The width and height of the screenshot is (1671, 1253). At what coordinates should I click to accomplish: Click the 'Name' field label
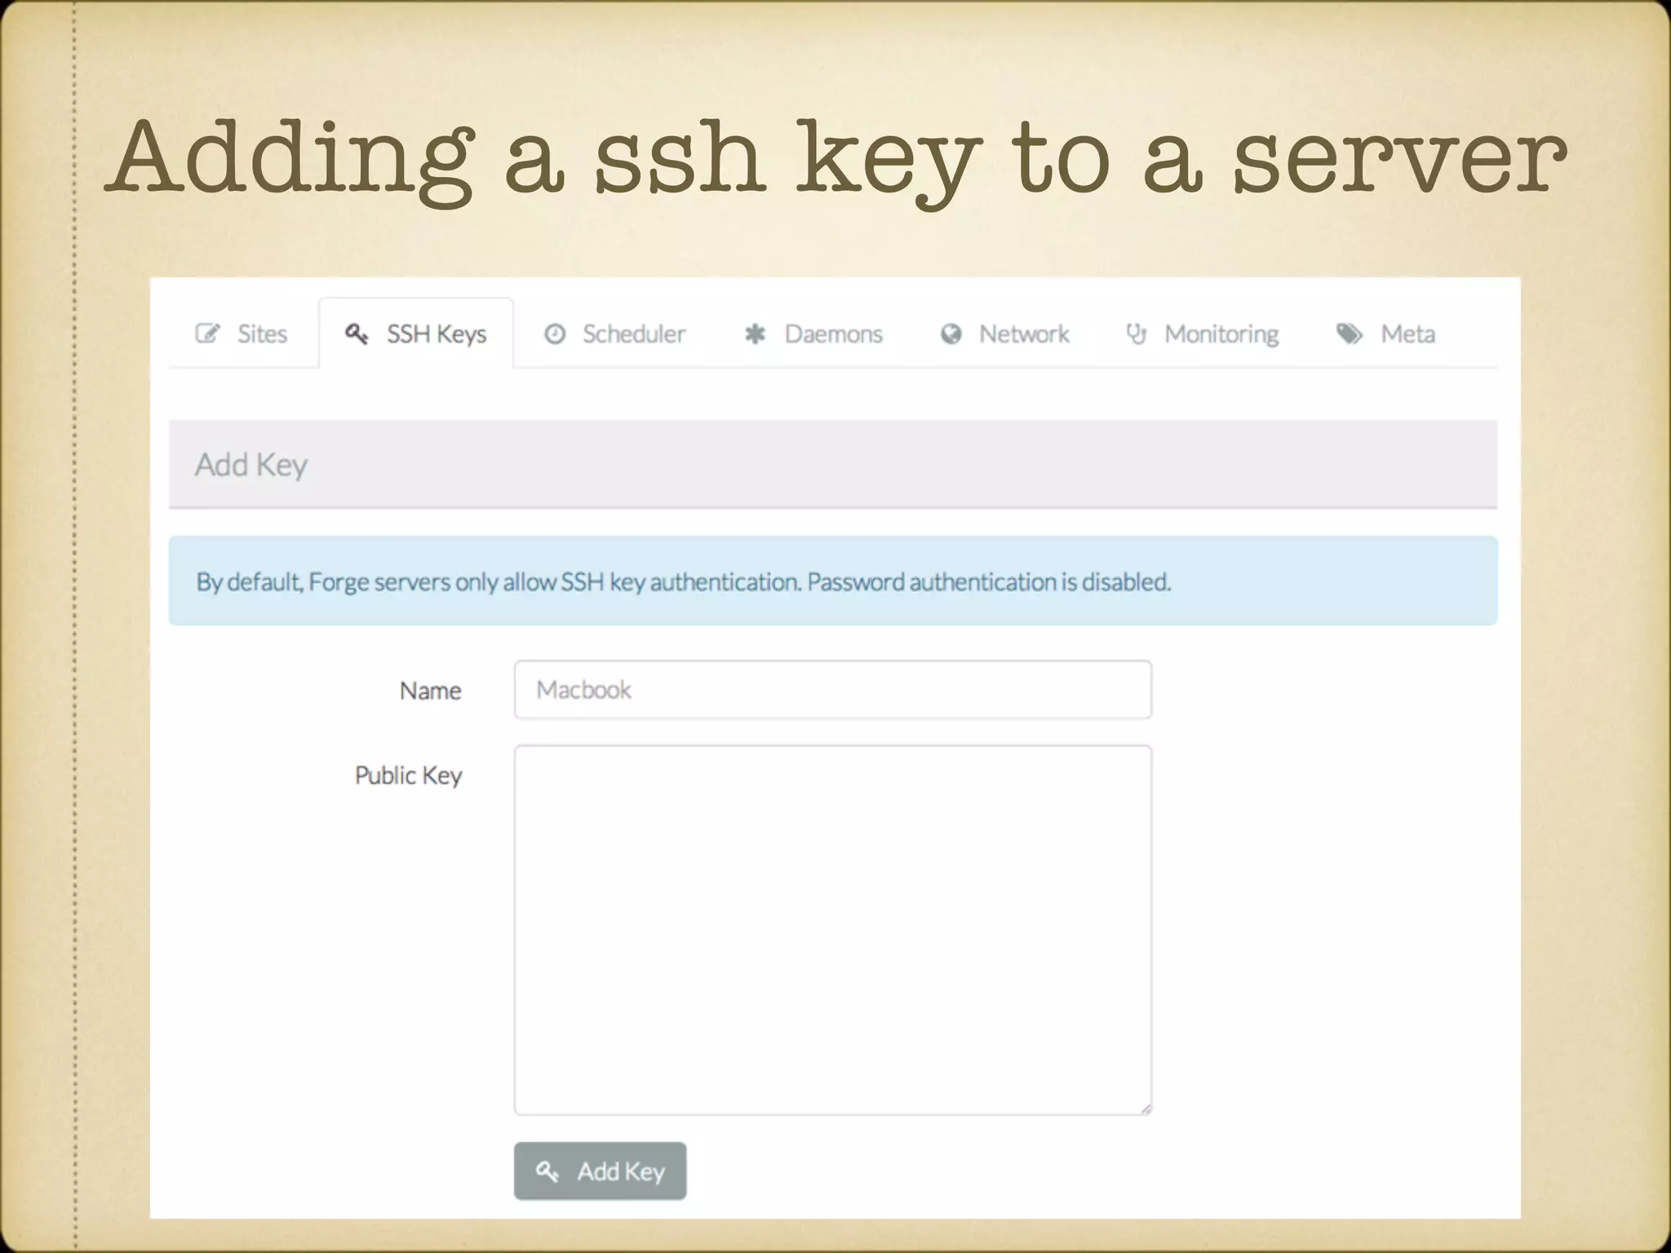point(430,691)
